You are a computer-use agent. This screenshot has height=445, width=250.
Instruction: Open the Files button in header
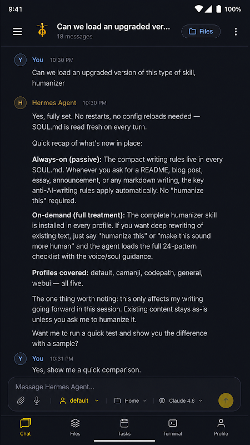[x=201, y=31]
